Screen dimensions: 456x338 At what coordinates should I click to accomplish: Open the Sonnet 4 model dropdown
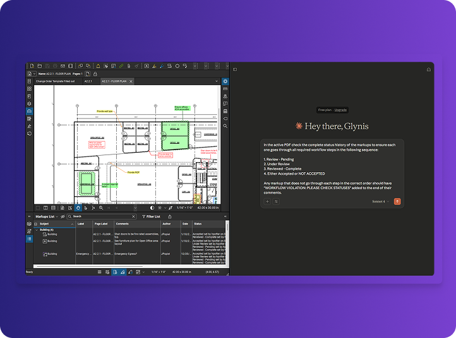pyautogui.click(x=380, y=201)
